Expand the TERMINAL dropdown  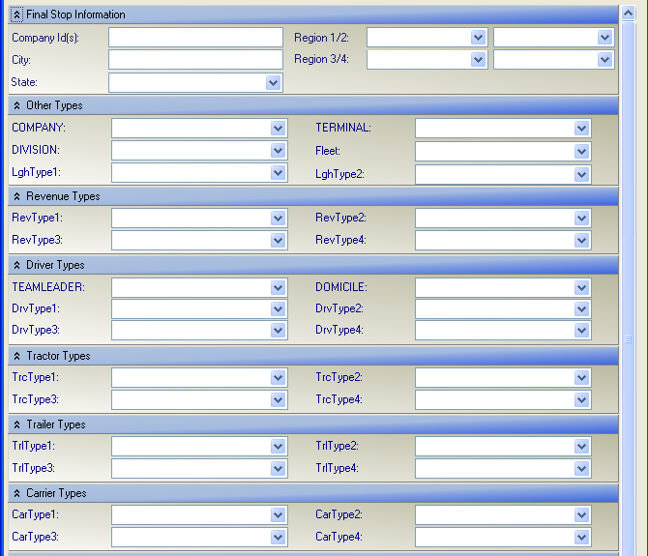[581, 128]
